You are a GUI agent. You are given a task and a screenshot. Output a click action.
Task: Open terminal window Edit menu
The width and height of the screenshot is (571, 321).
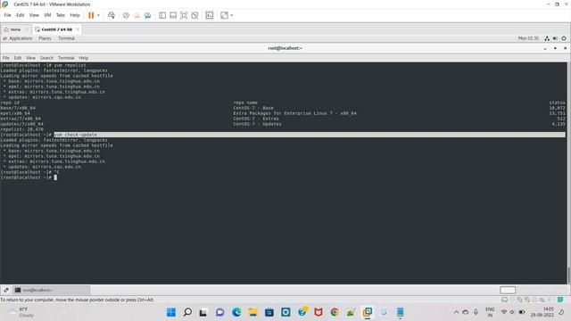pyautogui.click(x=18, y=58)
